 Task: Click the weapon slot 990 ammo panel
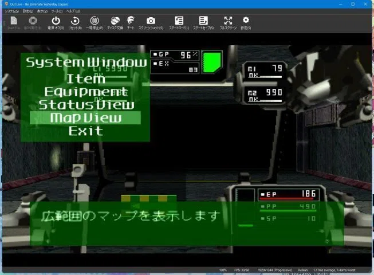click(x=264, y=95)
